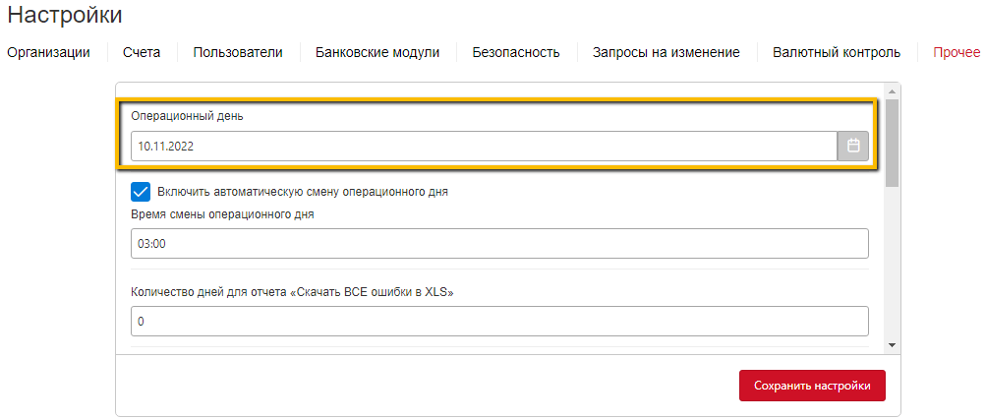Click the Сохранить настройки button
This screenshot has width=985, height=420.
click(812, 386)
